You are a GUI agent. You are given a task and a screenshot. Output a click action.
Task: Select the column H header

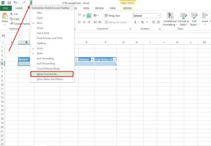click(137, 42)
